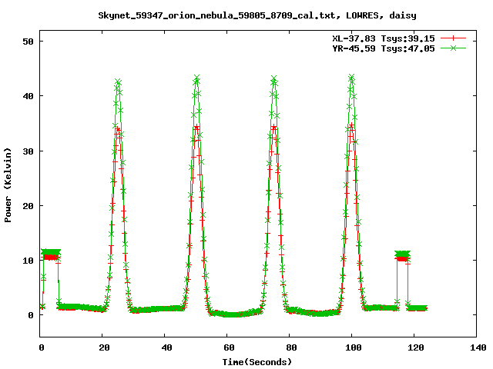
Task: Click the green peak near 25 seconds
Action: click(118, 82)
